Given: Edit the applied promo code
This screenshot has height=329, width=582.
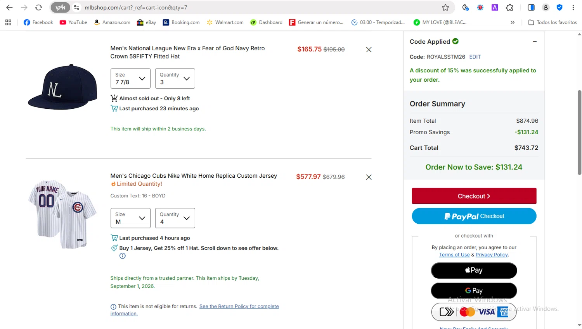Looking at the screenshot, I should coord(475,57).
